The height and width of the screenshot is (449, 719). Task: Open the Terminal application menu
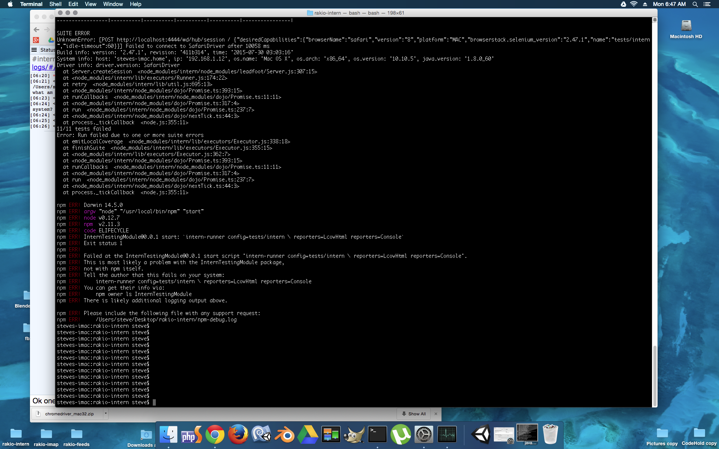point(31,4)
